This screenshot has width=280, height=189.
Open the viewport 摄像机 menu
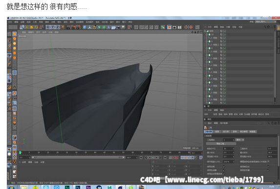pyautogui.click(x=31, y=32)
